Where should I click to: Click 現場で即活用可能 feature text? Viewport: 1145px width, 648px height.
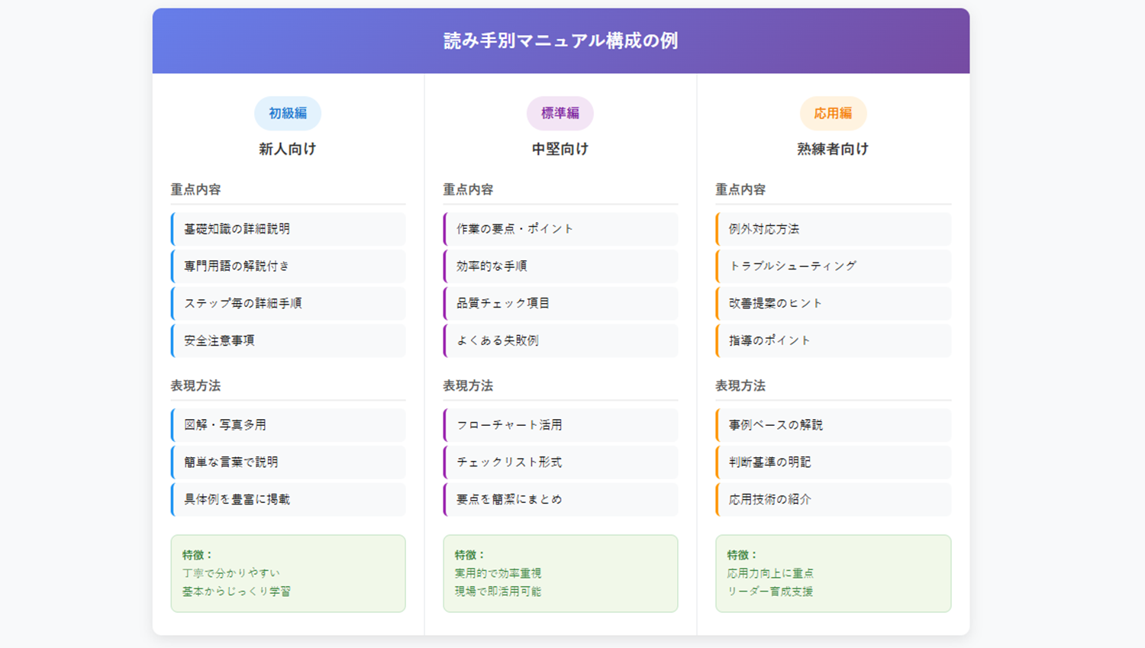(498, 592)
